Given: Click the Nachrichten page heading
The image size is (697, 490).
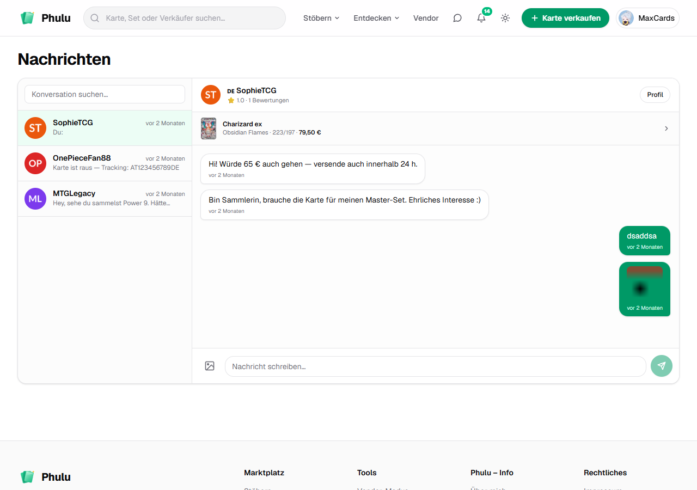Looking at the screenshot, I should pos(64,59).
